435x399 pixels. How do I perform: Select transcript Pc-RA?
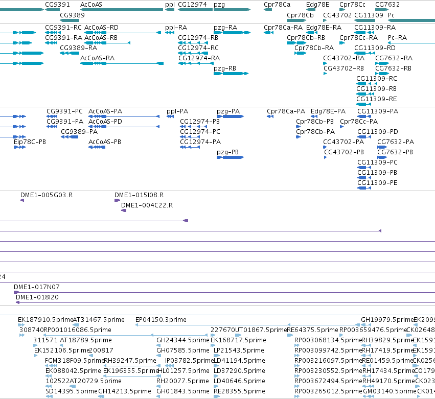click(411, 43)
